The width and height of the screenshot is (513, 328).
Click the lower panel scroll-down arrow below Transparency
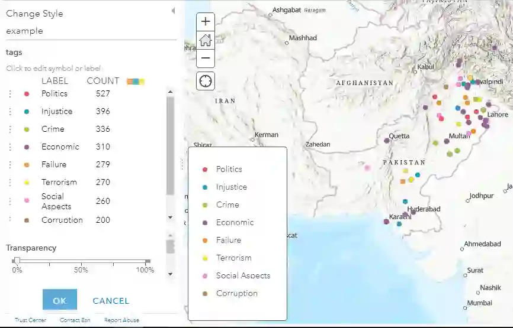170,274
